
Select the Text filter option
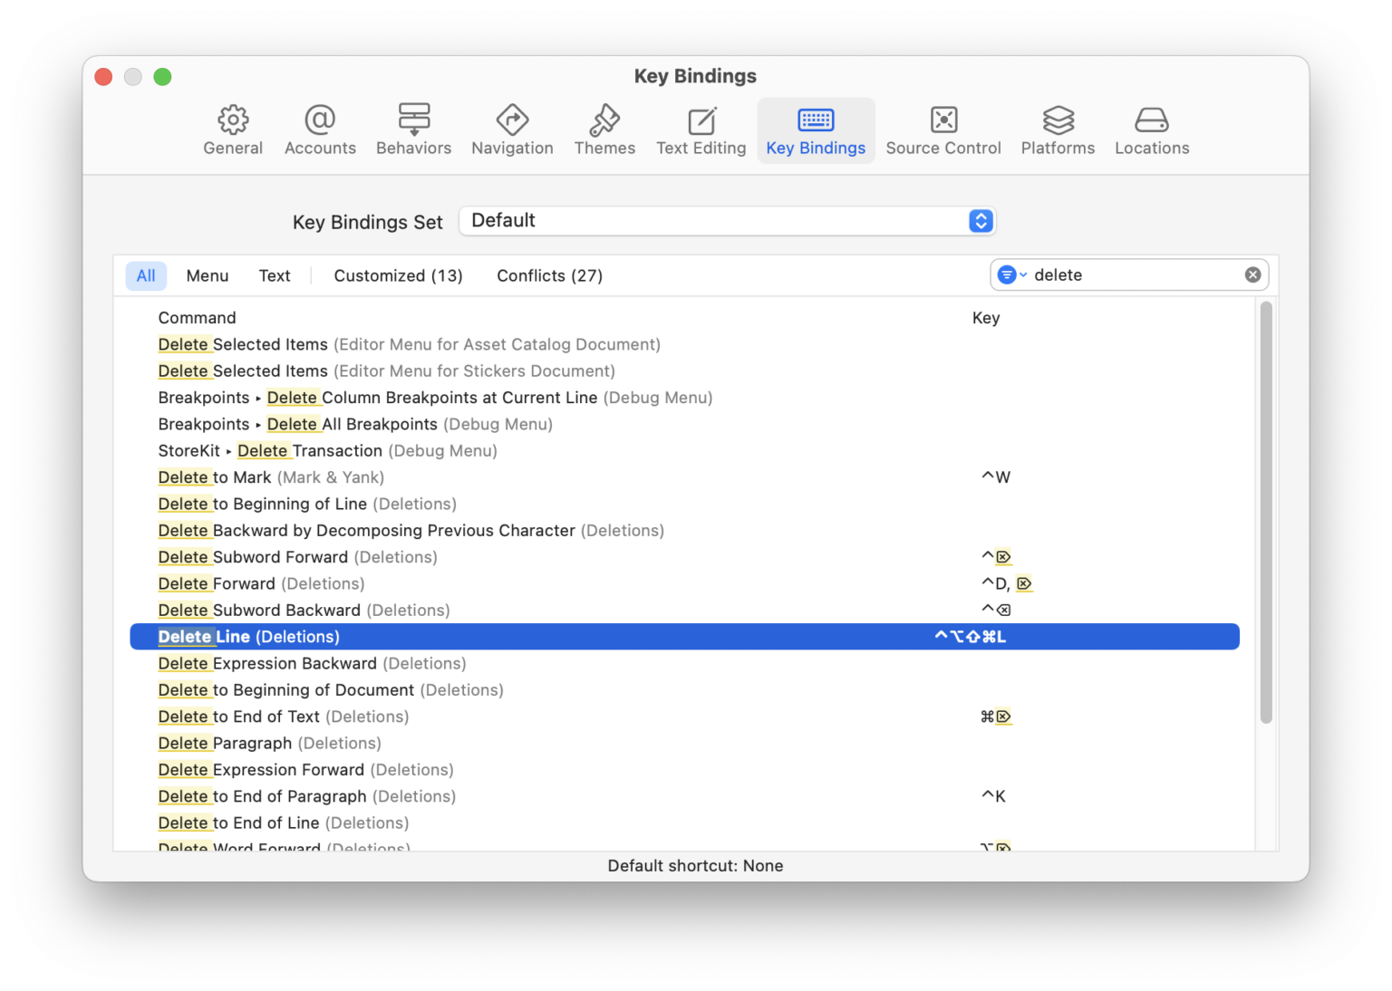click(275, 275)
